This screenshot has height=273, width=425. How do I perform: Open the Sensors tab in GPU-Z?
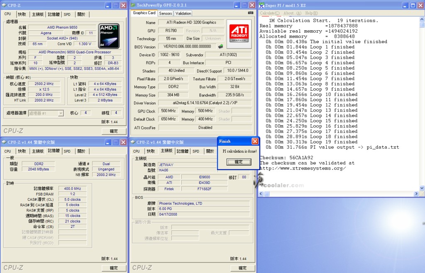pyautogui.click(x=165, y=13)
